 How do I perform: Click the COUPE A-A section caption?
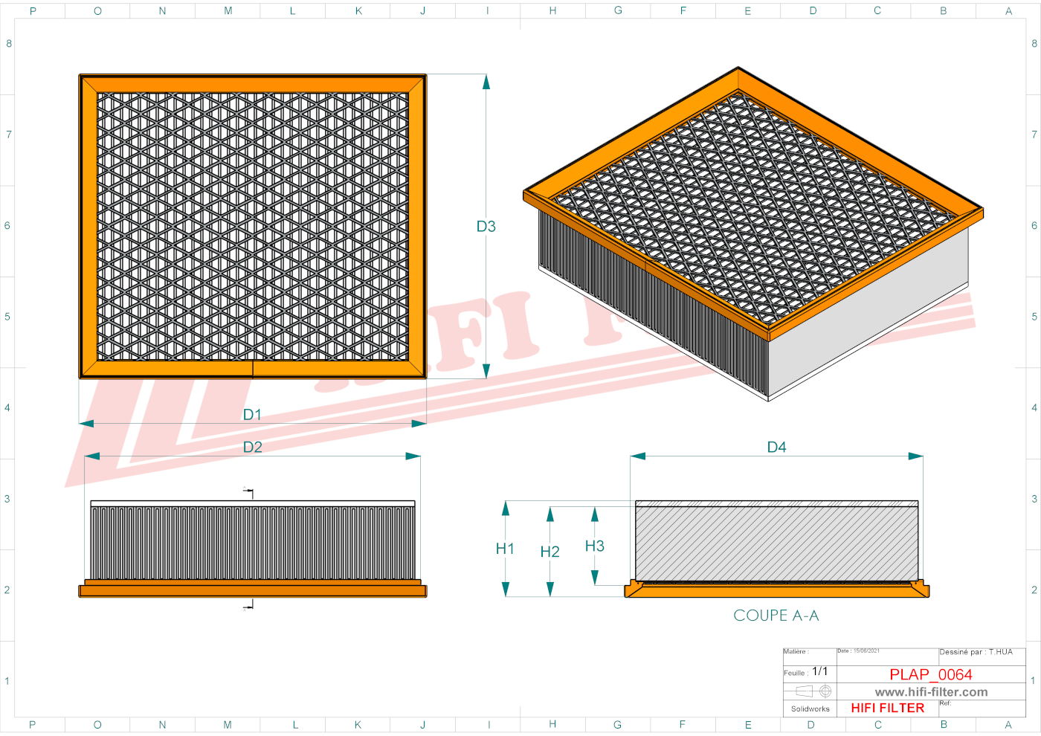(x=776, y=616)
